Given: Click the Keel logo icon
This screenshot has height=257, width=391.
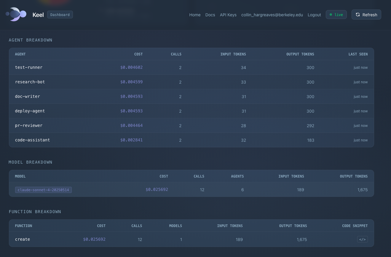Looking at the screenshot, I should point(16,14).
